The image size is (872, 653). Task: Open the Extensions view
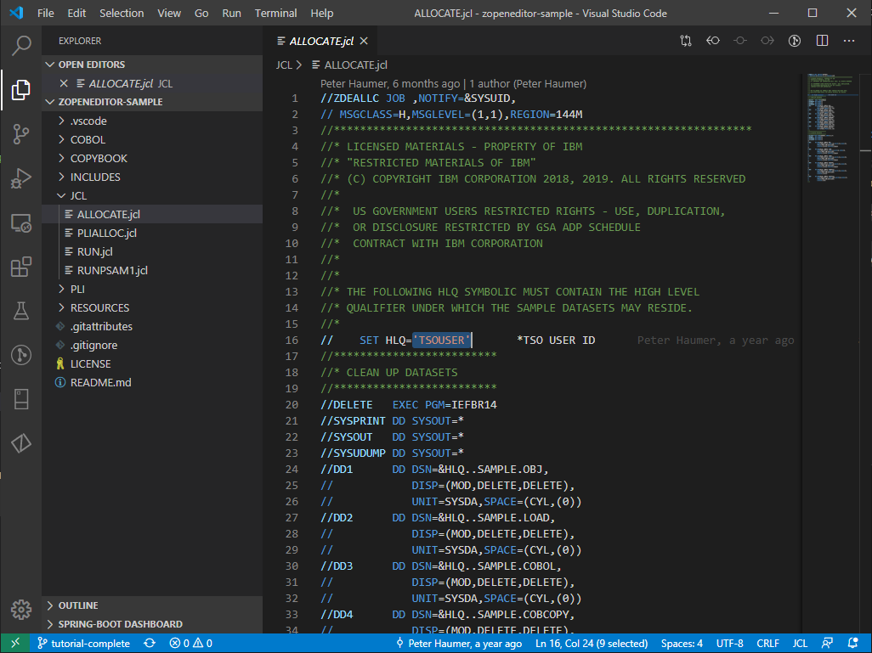coord(21,267)
